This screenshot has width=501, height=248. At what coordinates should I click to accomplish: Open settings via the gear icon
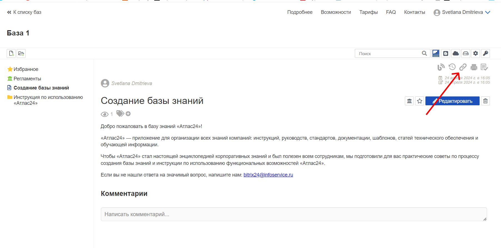point(476,53)
